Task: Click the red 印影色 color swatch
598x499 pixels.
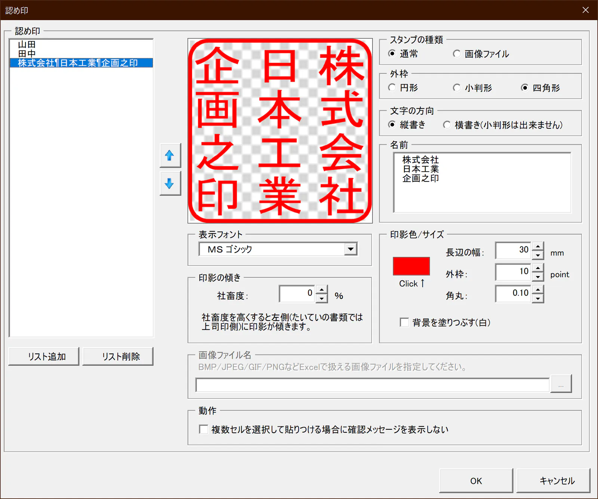Action: pyautogui.click(x=411, y=266)
